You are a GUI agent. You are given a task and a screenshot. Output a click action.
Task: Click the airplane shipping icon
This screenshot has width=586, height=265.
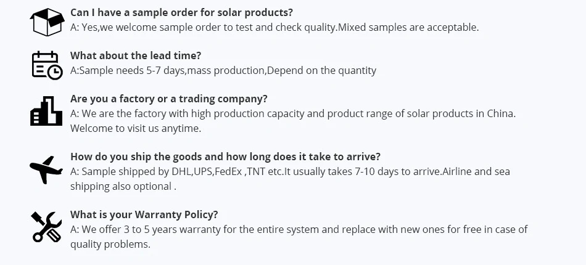click(47, 169)
